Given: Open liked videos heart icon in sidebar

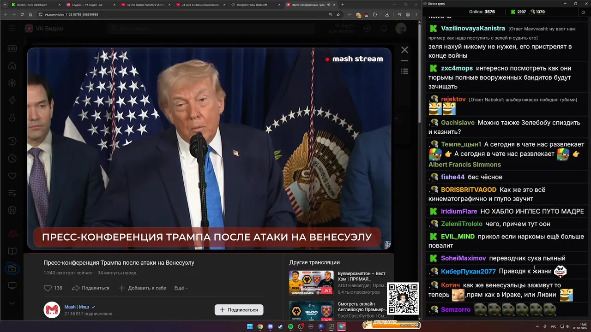Looking at the screenshot, I should click(x=12, y=176).
